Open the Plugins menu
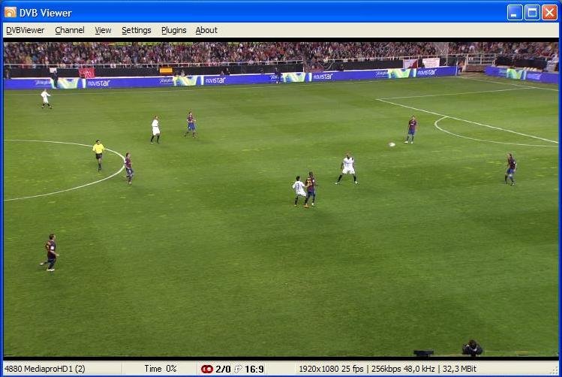The image size is (562, 377). [x=173, y=30]
